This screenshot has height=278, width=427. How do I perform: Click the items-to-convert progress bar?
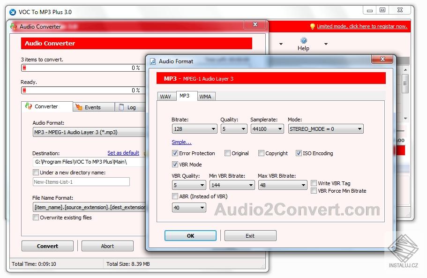click(83, 68)
